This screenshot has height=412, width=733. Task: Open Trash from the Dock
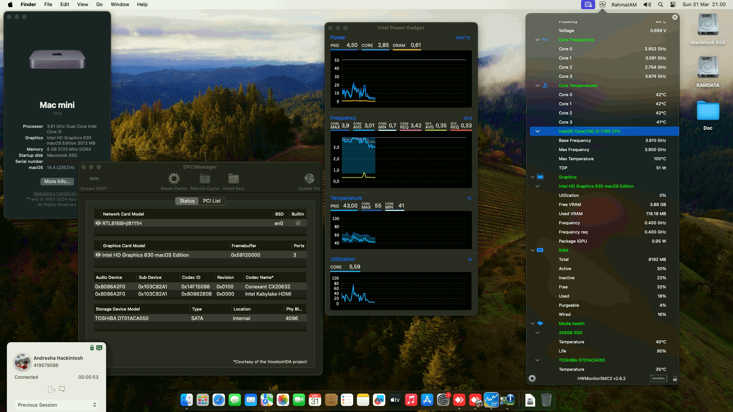pos(546,400)
